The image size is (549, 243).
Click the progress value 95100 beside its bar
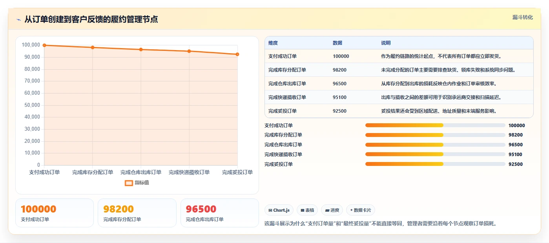[515, 155]
